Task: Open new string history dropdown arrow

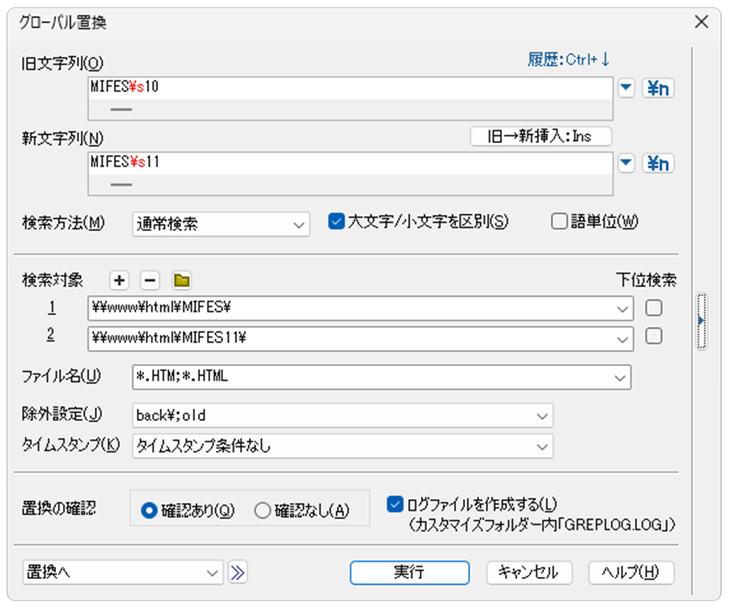Action: (626, 164)
